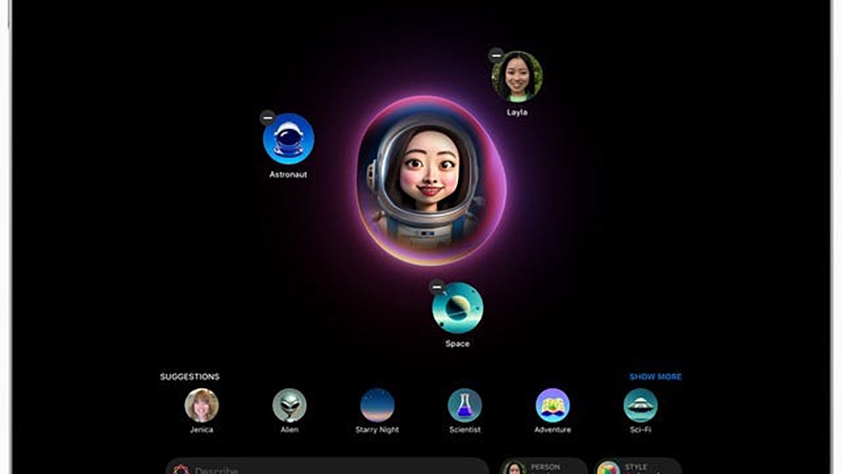Add the Alien suggestion
The height and width of the screenshot is (474, 842).
point(289,406)
